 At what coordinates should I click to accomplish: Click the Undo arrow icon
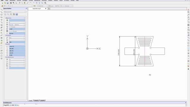click(x=31, y=3)
